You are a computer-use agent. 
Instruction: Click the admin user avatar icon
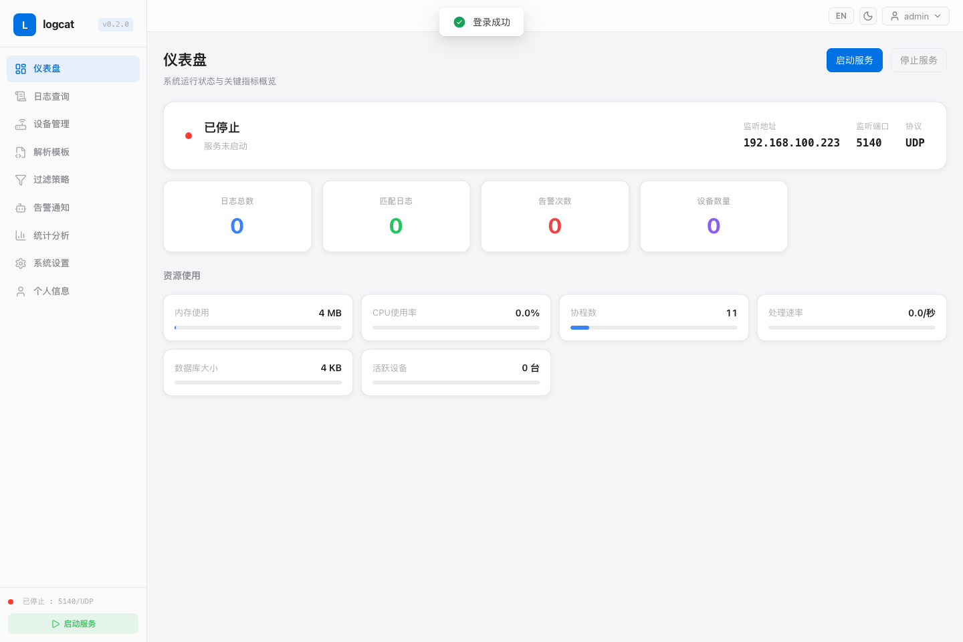tap(895, 16)
